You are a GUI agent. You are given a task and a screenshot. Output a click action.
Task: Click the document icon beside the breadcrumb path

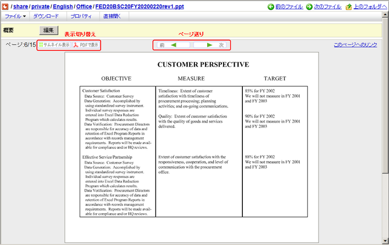pos(6,6)
